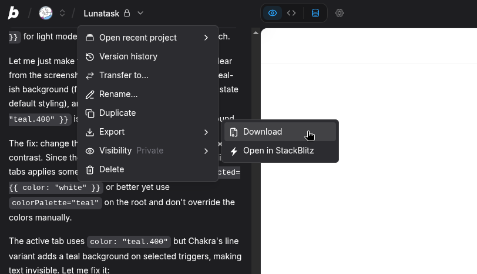
Task: Click the Download zip file icon
Action: click(234, 132)
